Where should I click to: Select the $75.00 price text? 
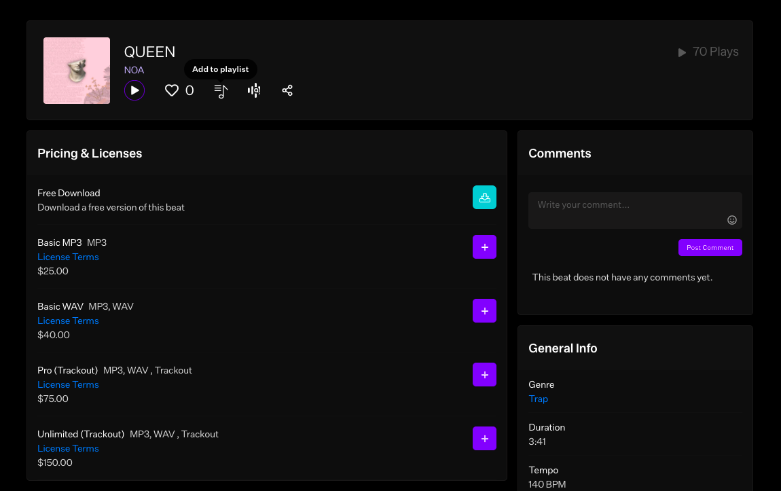tap(53, 399)
